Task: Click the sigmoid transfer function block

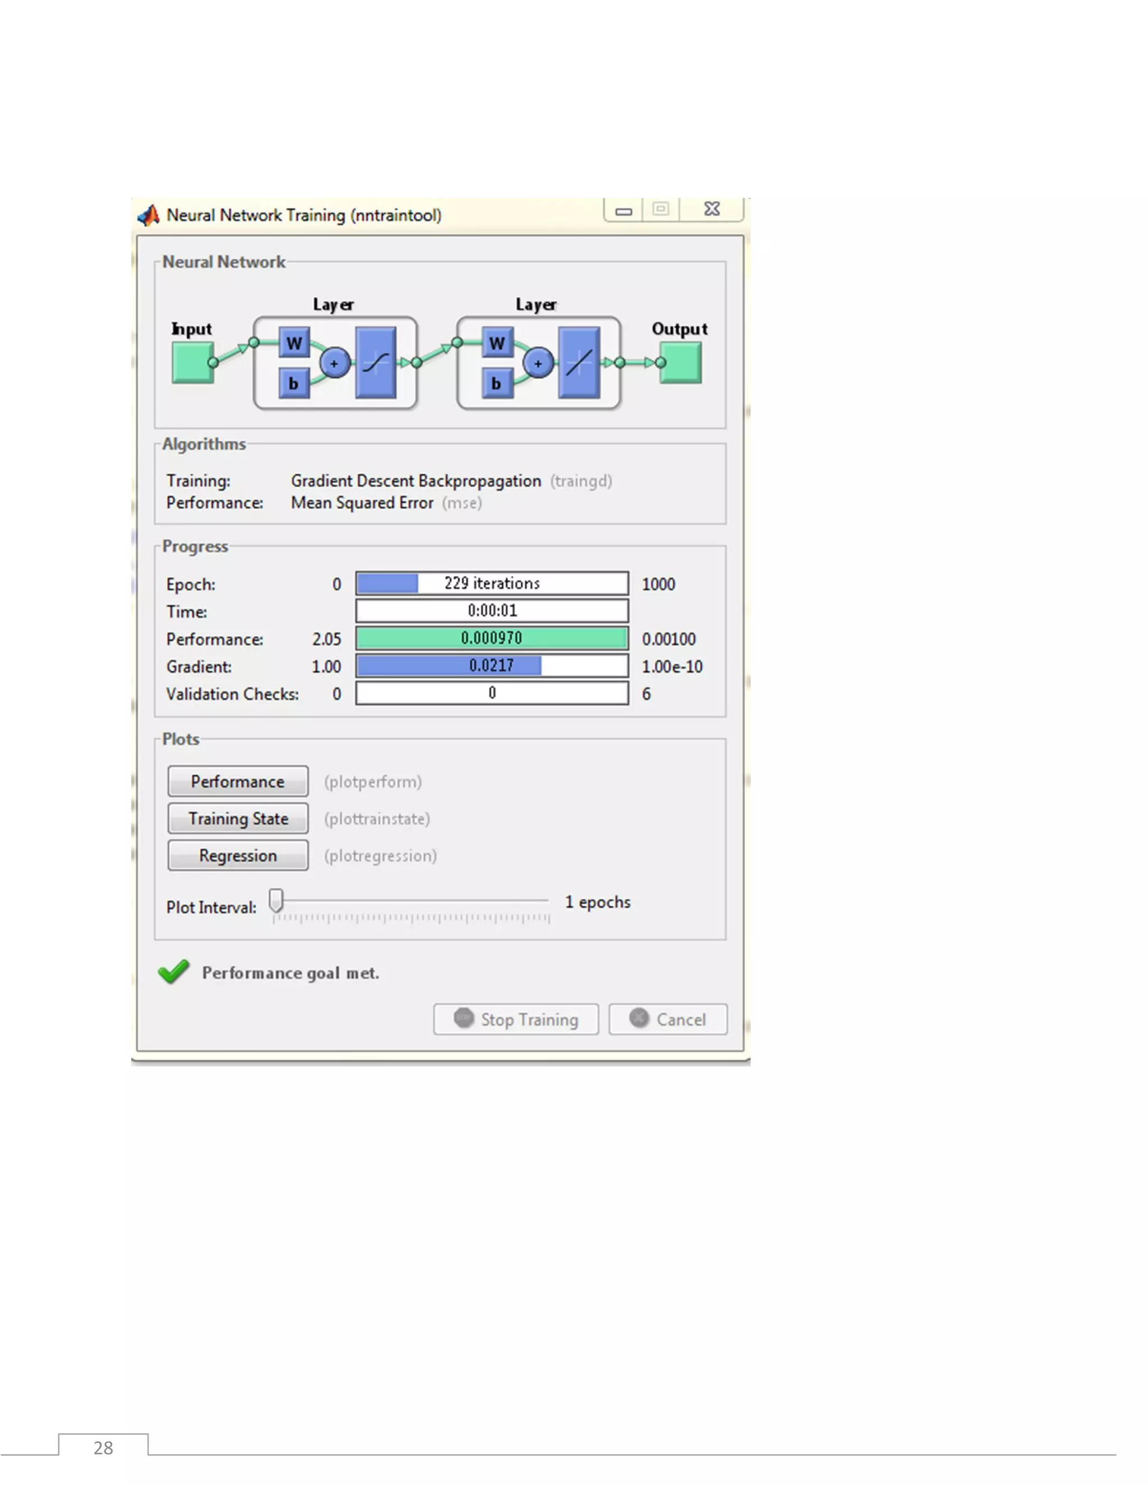Action: click(376, 363)
